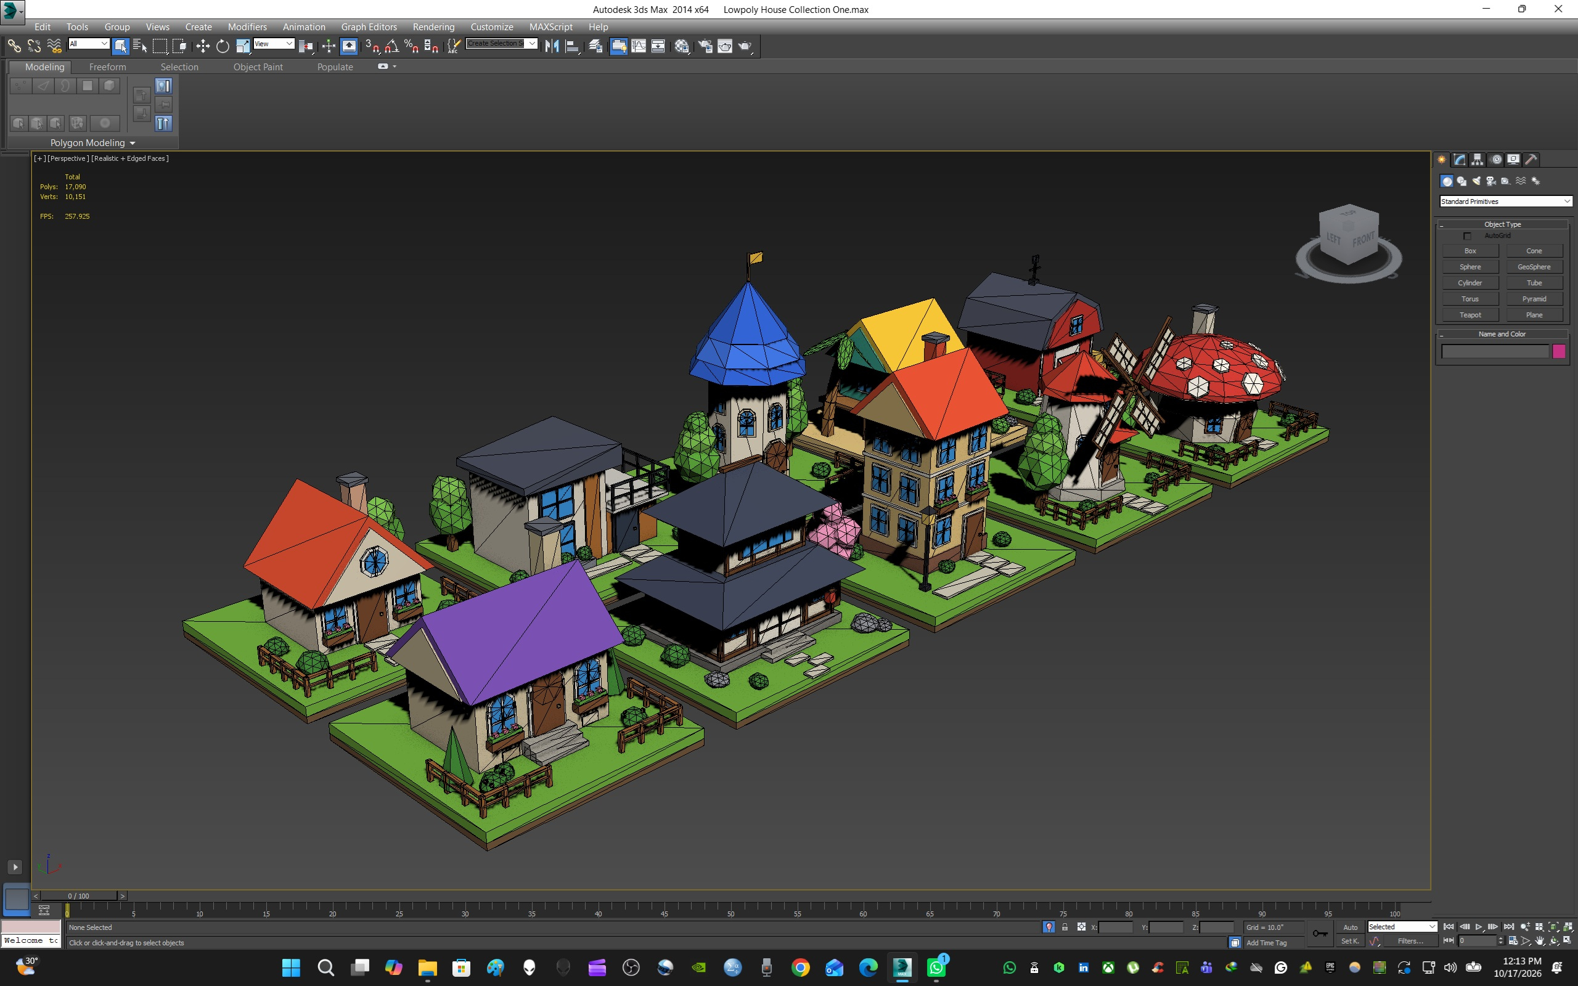Switch to the Freeform ribbon tab

pyautogui.click(x=108, y=67)
